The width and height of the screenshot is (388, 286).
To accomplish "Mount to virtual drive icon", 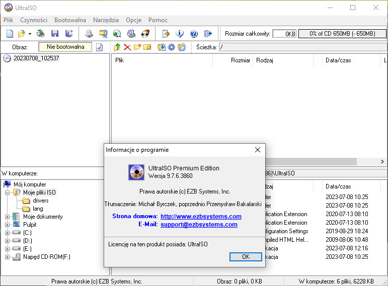I will click(131, 33).
